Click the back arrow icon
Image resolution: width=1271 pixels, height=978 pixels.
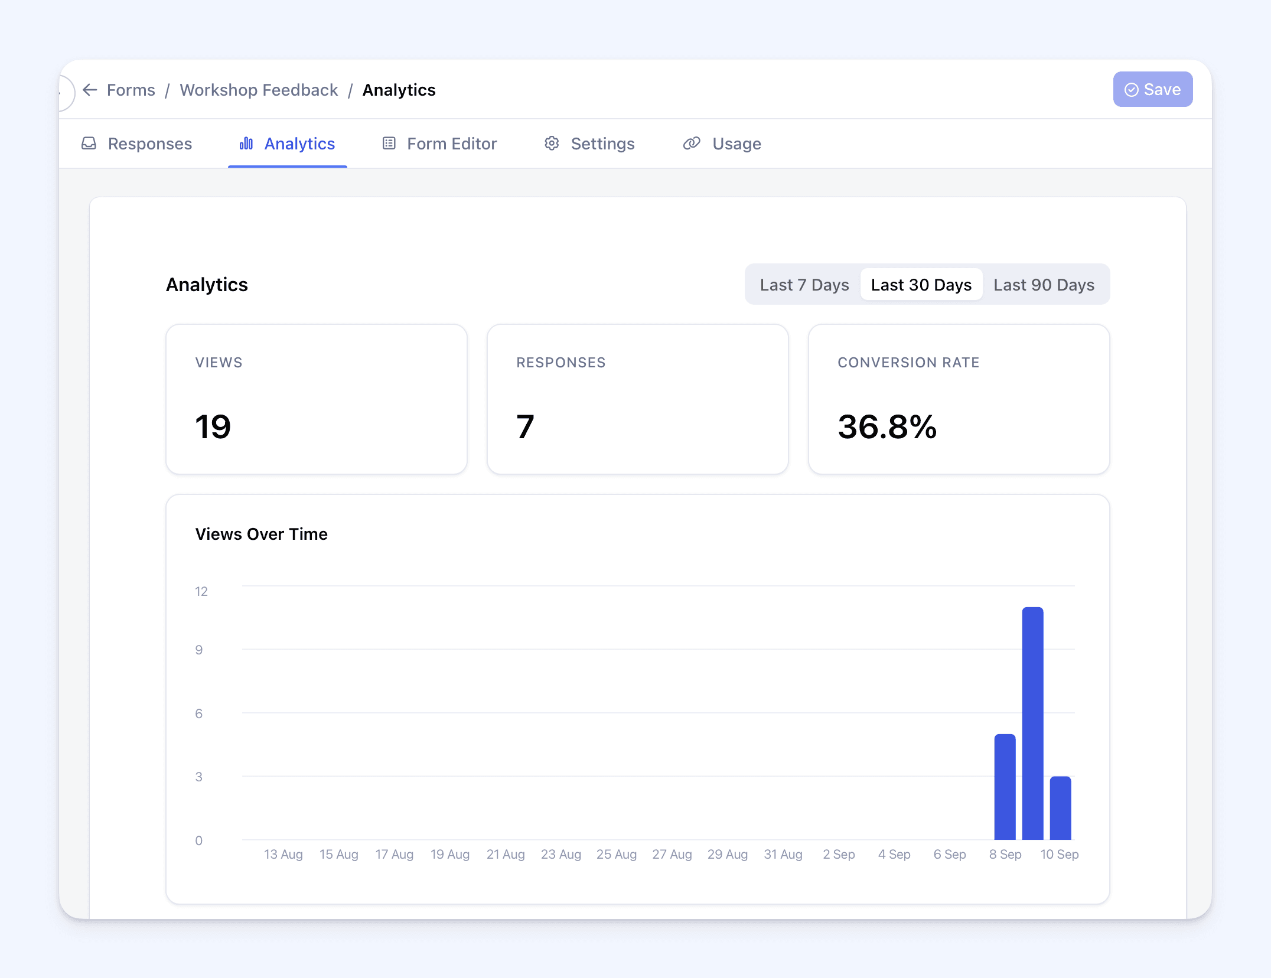(x=90, y=90)
